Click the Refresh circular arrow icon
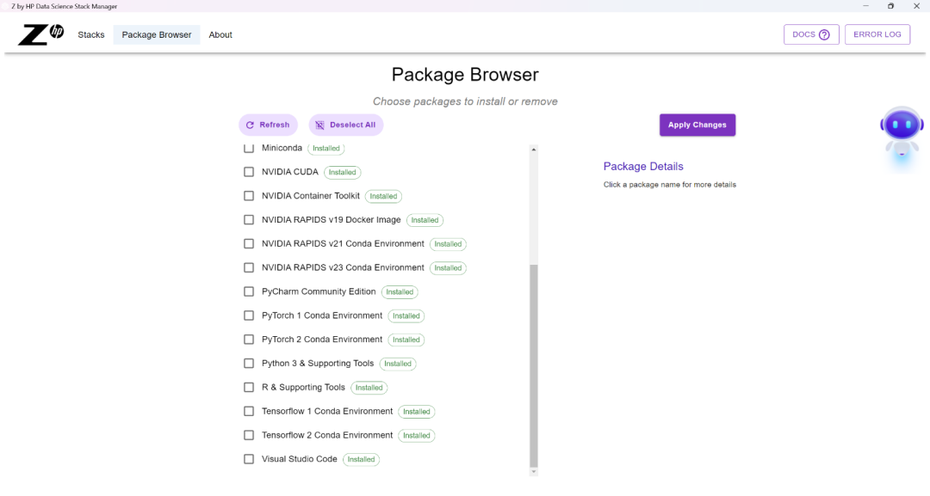Screen dimensions: 930x496 250,125
